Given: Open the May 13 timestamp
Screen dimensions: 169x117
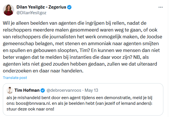Looking at the screenshot, I should 91,90.
